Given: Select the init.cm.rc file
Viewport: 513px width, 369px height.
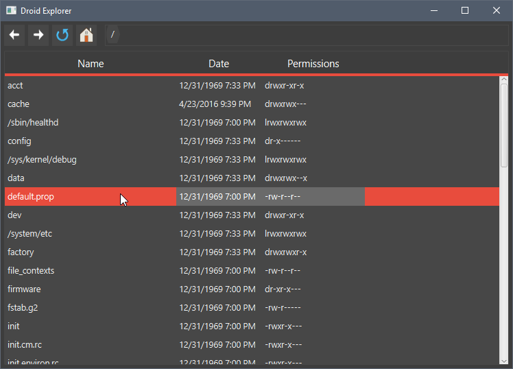Looking at the screenshot, I should pos(252,345).
